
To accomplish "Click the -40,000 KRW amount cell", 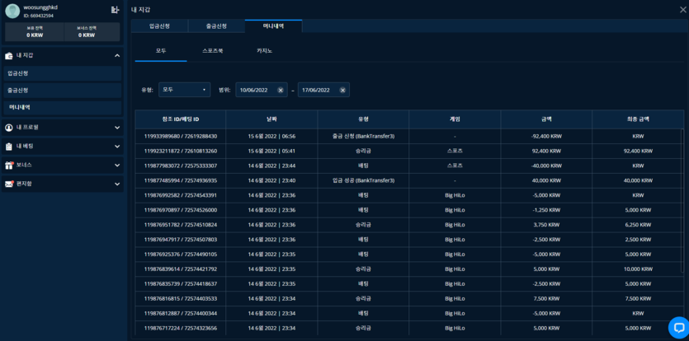I will point(546,166).
